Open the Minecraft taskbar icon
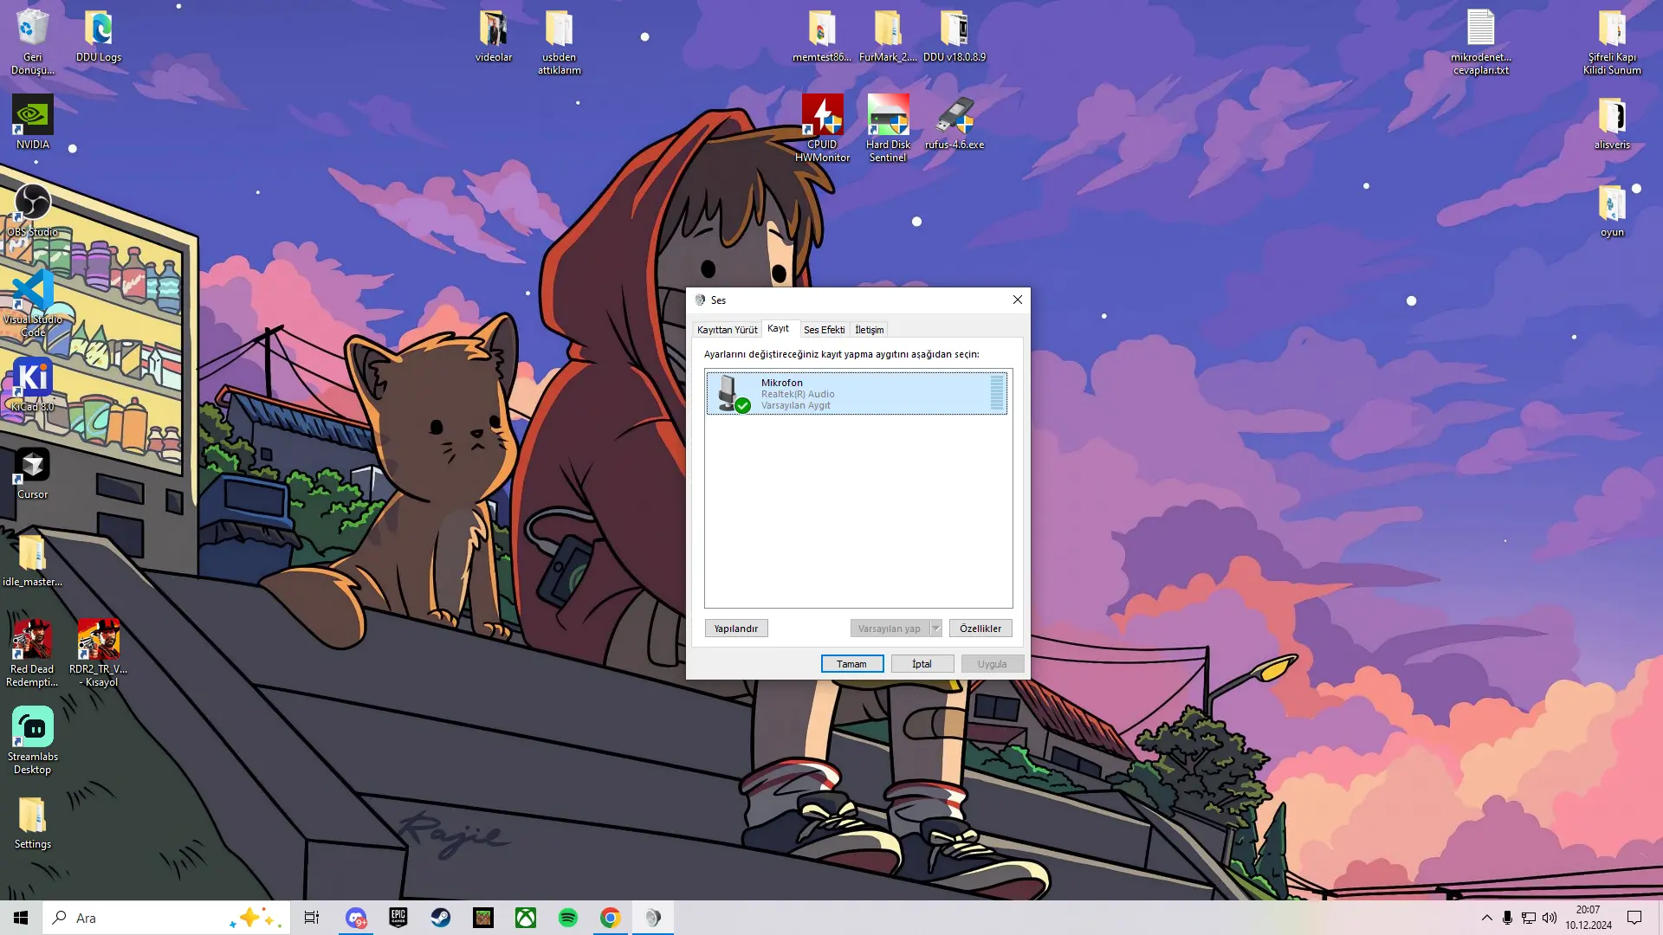Screen dimensions: 1663x935 tap(483, 918)
